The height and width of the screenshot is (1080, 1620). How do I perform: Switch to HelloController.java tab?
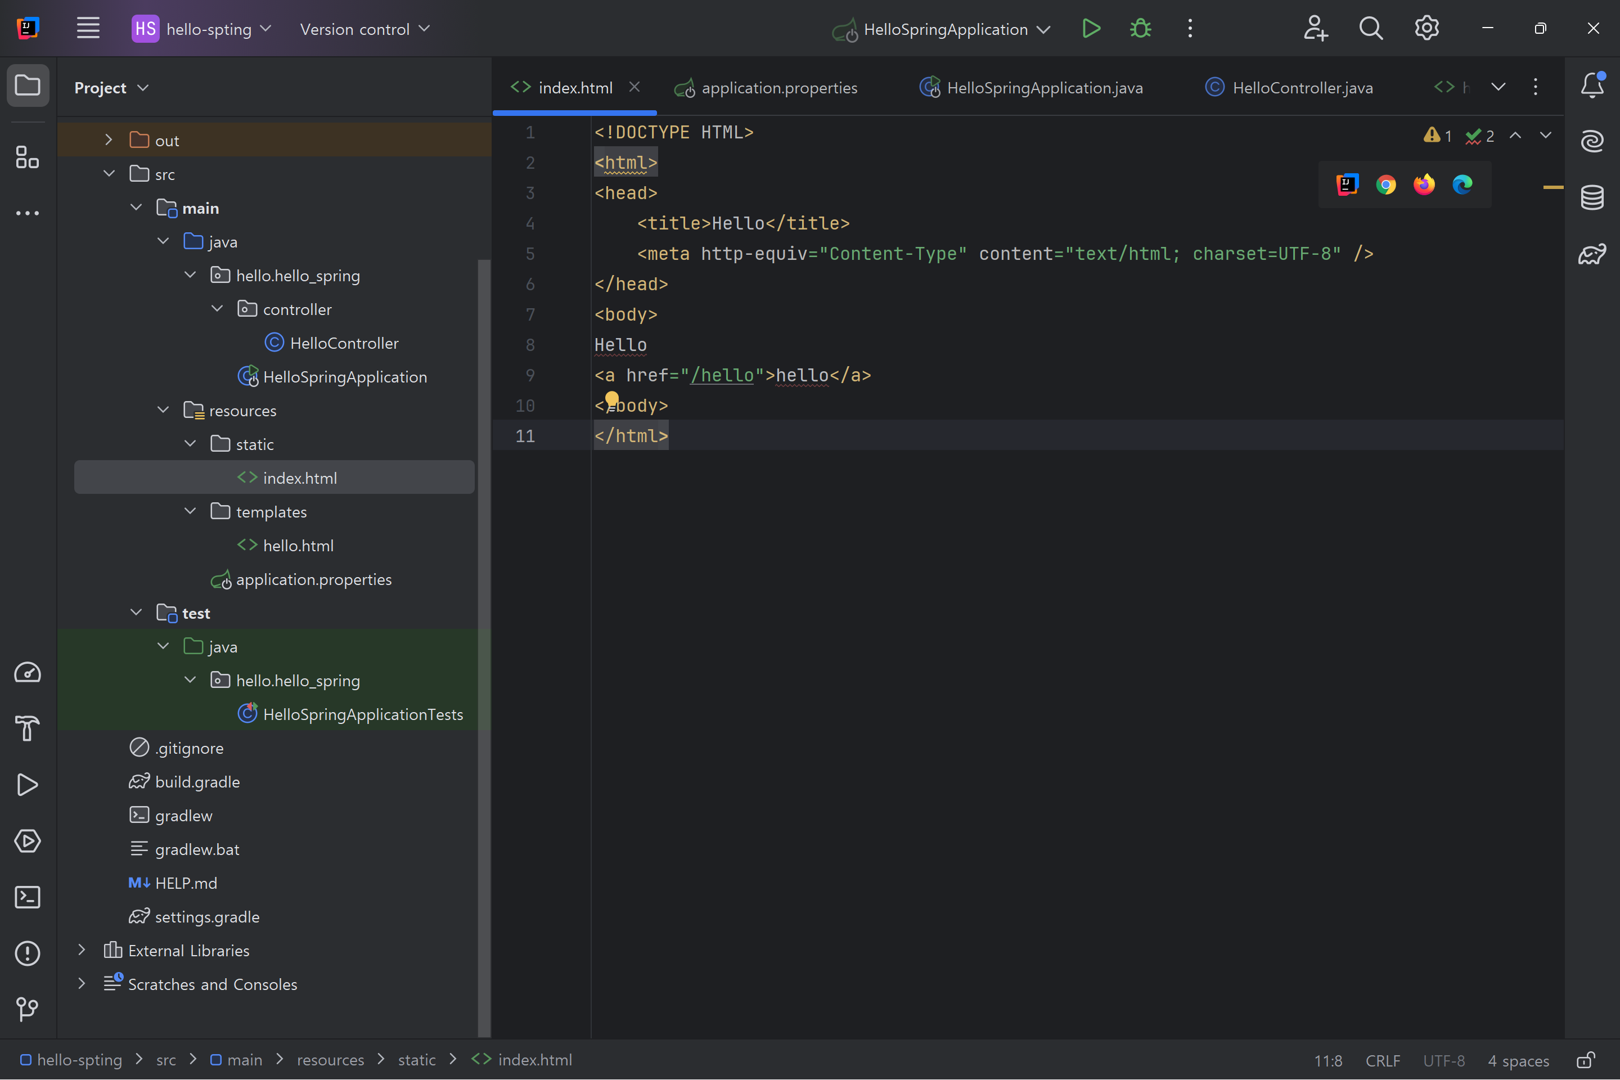[x=1289, y=88]
